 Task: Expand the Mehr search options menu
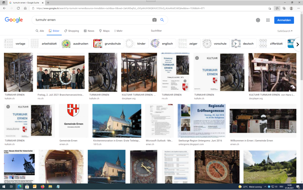coord(118,31)
